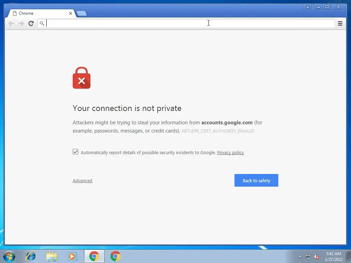Switch to the active Chrome taskbar button
The image size is (351, 263).
click(94, 256)
